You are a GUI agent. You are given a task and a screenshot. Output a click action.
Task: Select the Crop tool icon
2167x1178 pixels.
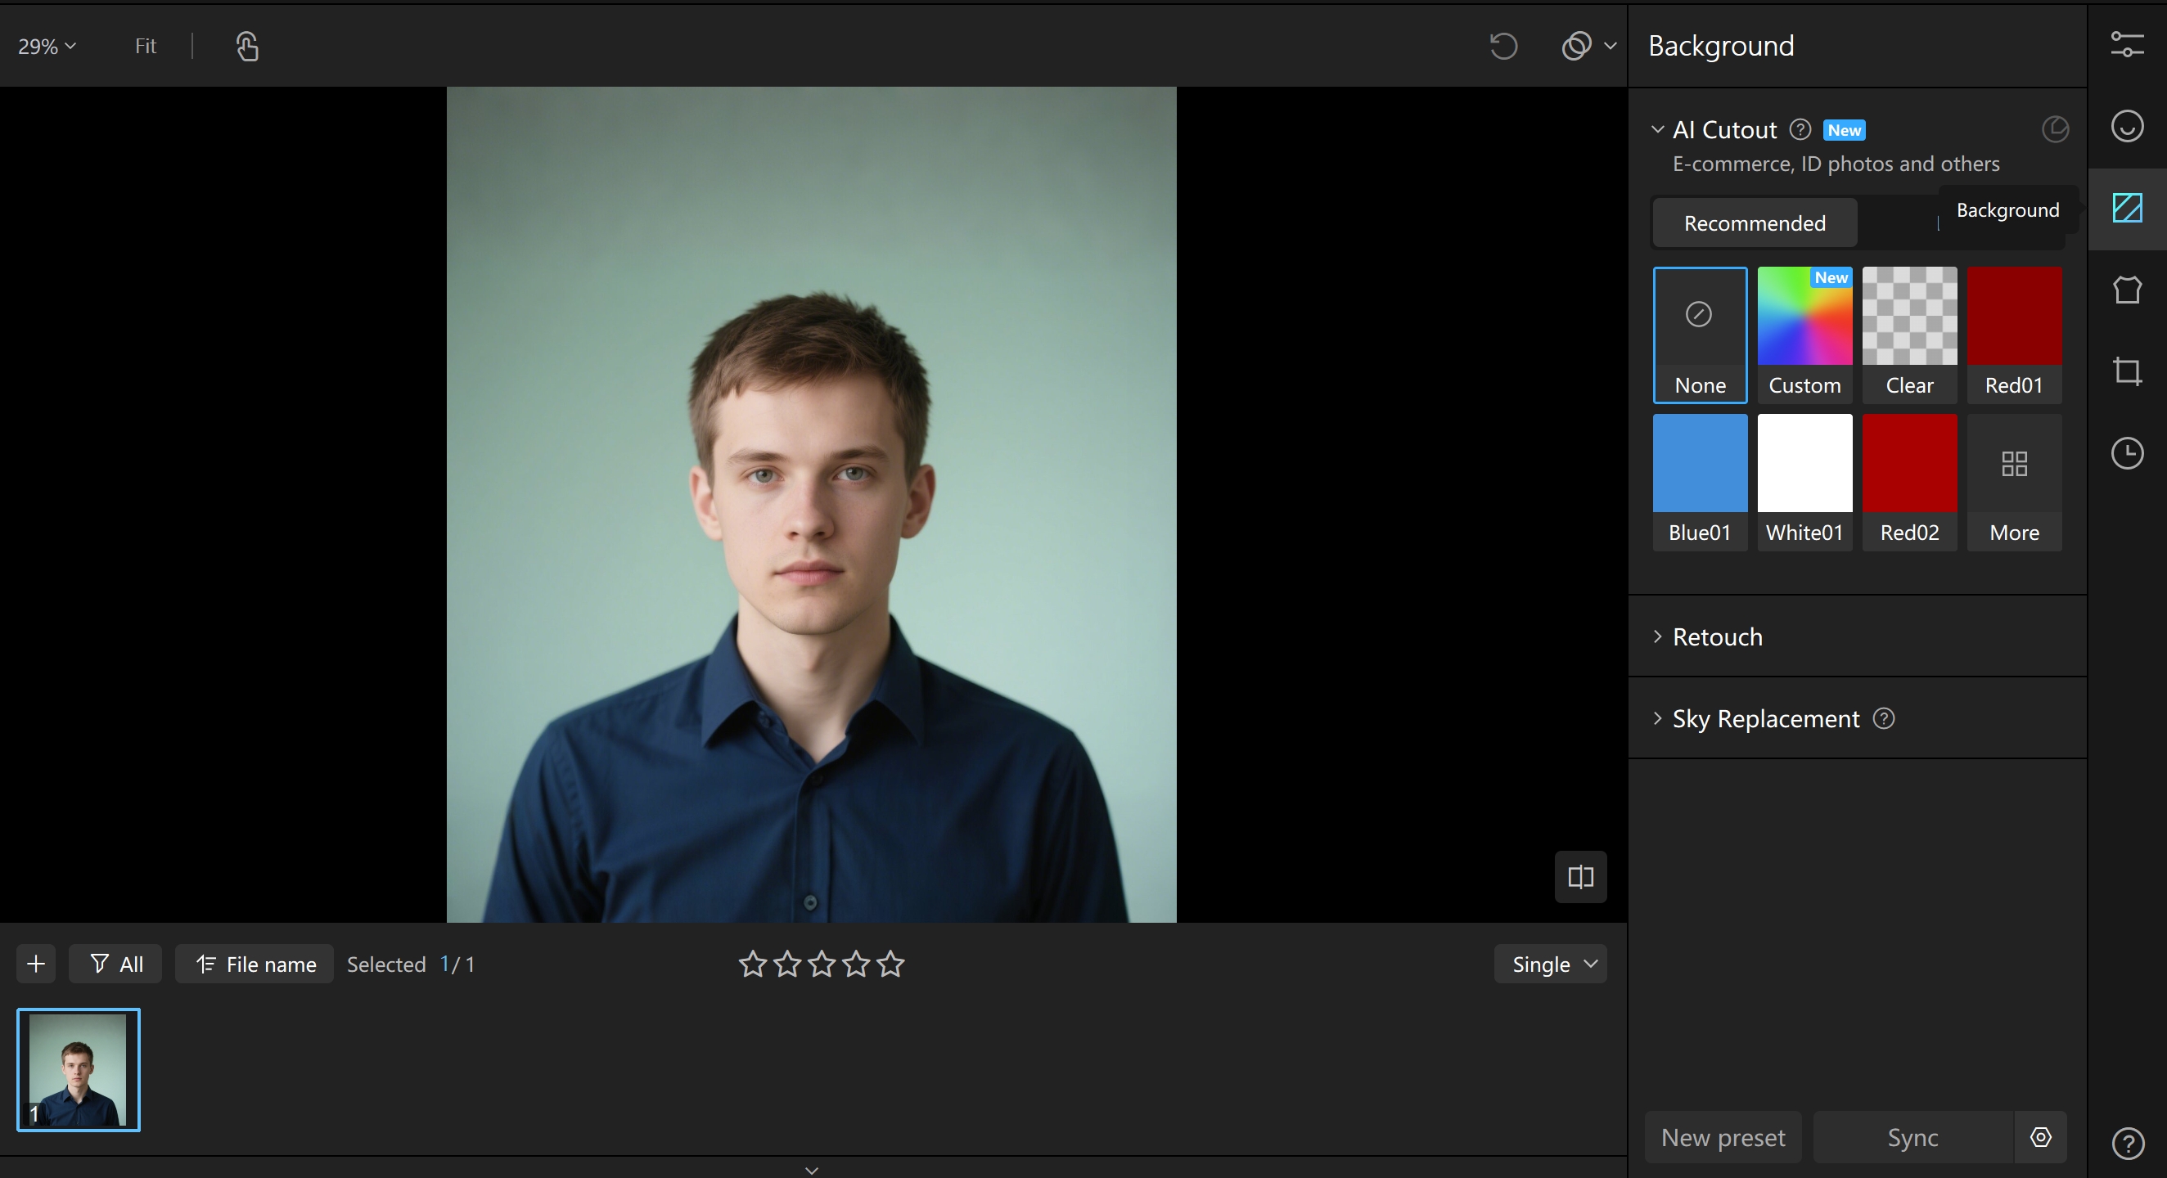point(2126,371)
